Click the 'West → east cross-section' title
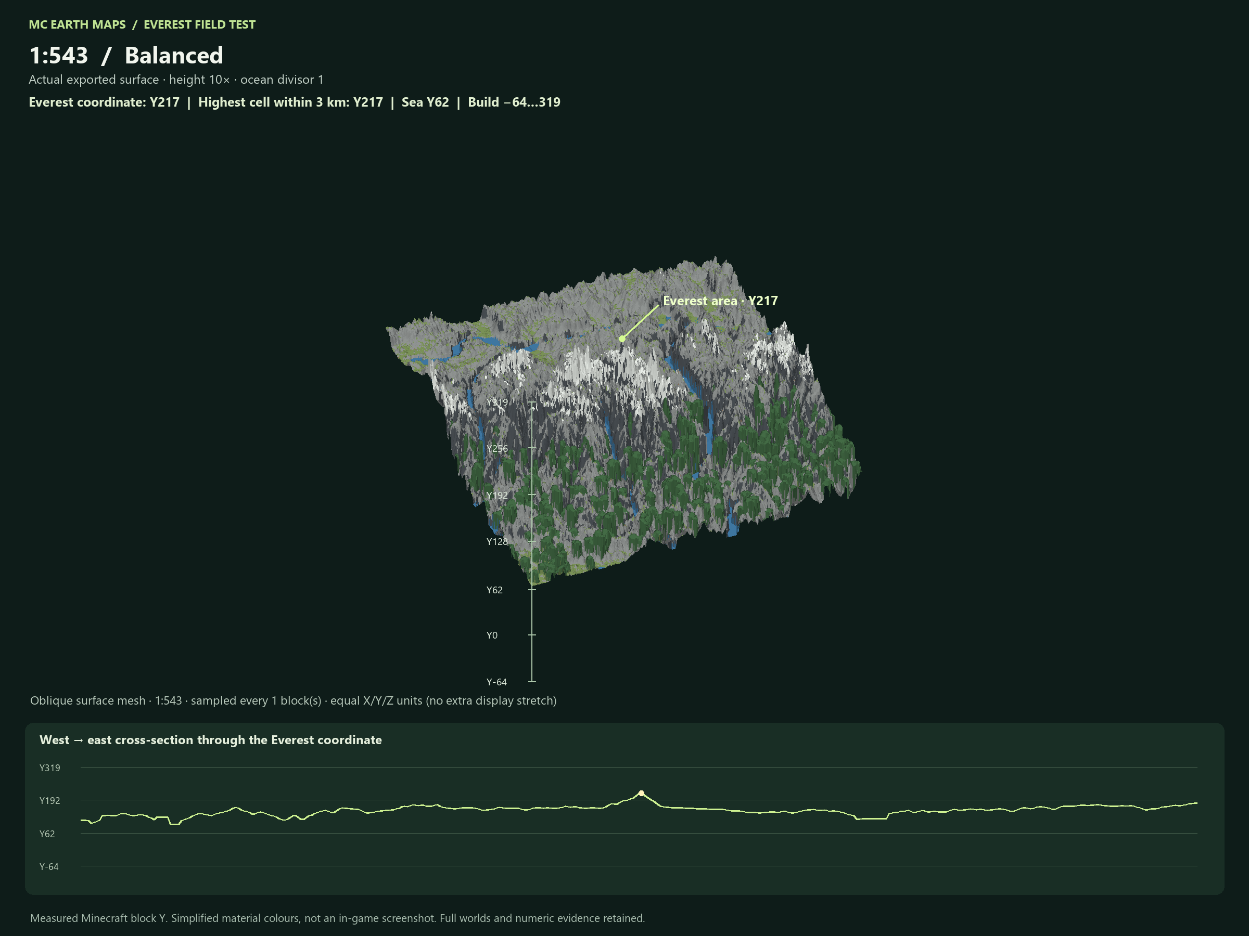 [211, 739]
